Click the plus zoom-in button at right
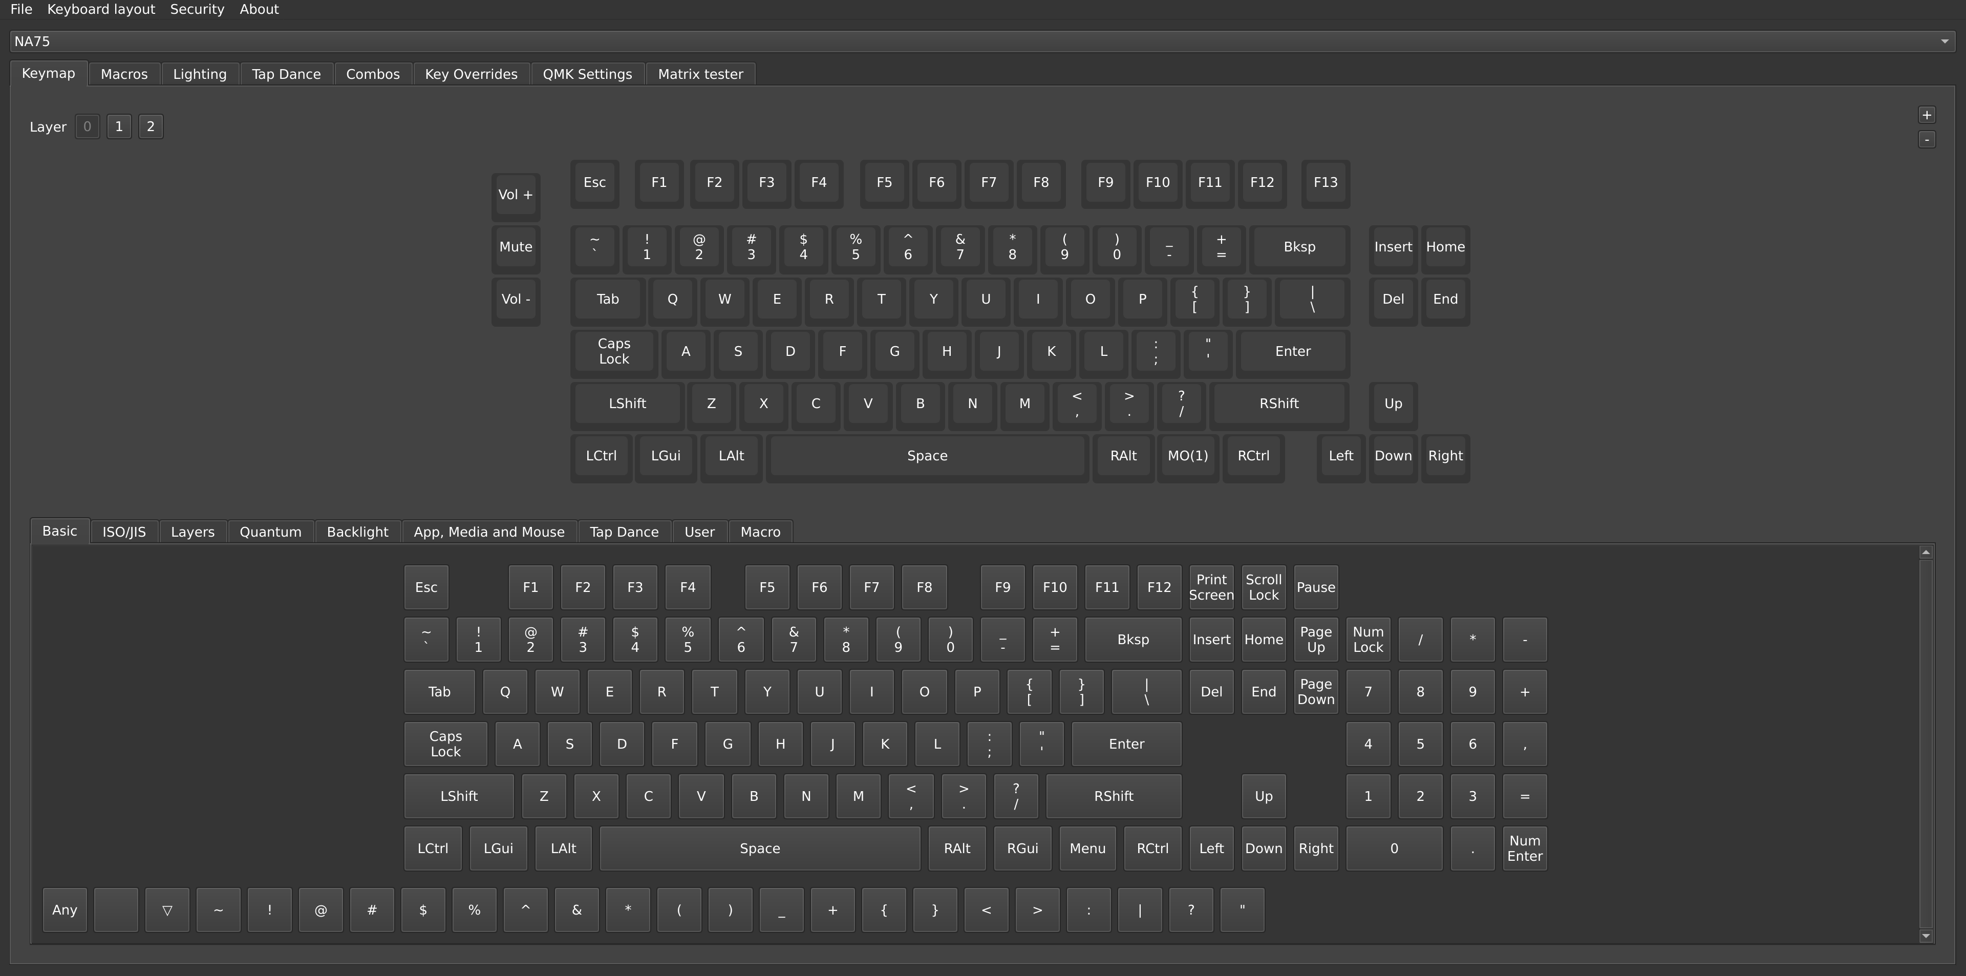Screen dimensions: 1966x976 [1926, 115]
